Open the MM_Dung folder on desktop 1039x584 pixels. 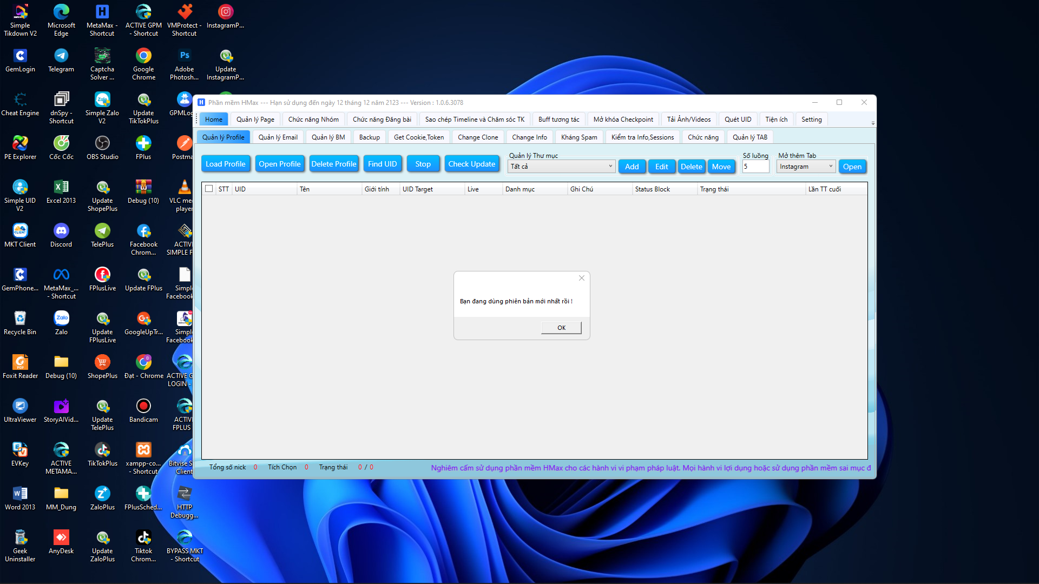61,497
